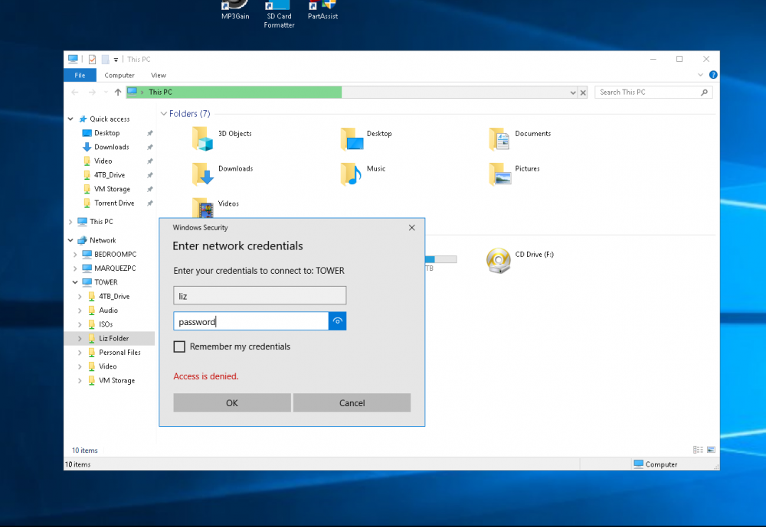Select Liz Folder under TOWER
Viewport: 766px width, 527px height.
tap(113, 338)
